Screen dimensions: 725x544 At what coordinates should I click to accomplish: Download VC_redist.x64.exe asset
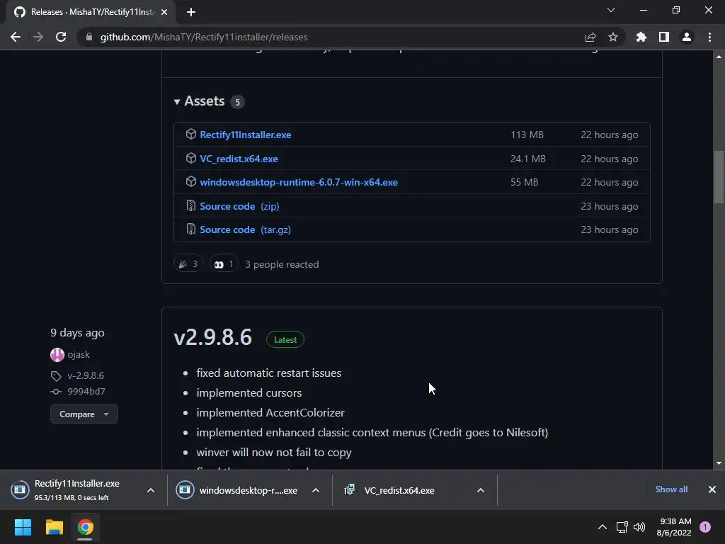click(239, 159)
